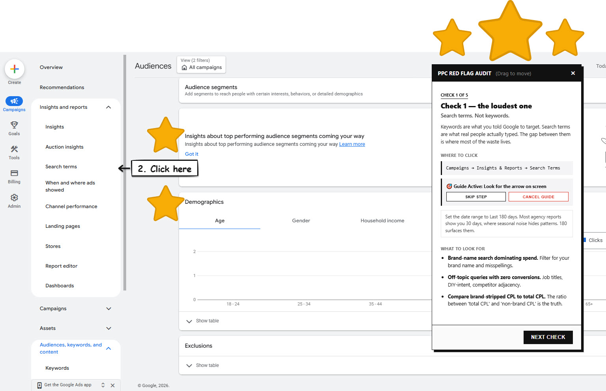Open Campaigns in the left rail

point(14,104)
